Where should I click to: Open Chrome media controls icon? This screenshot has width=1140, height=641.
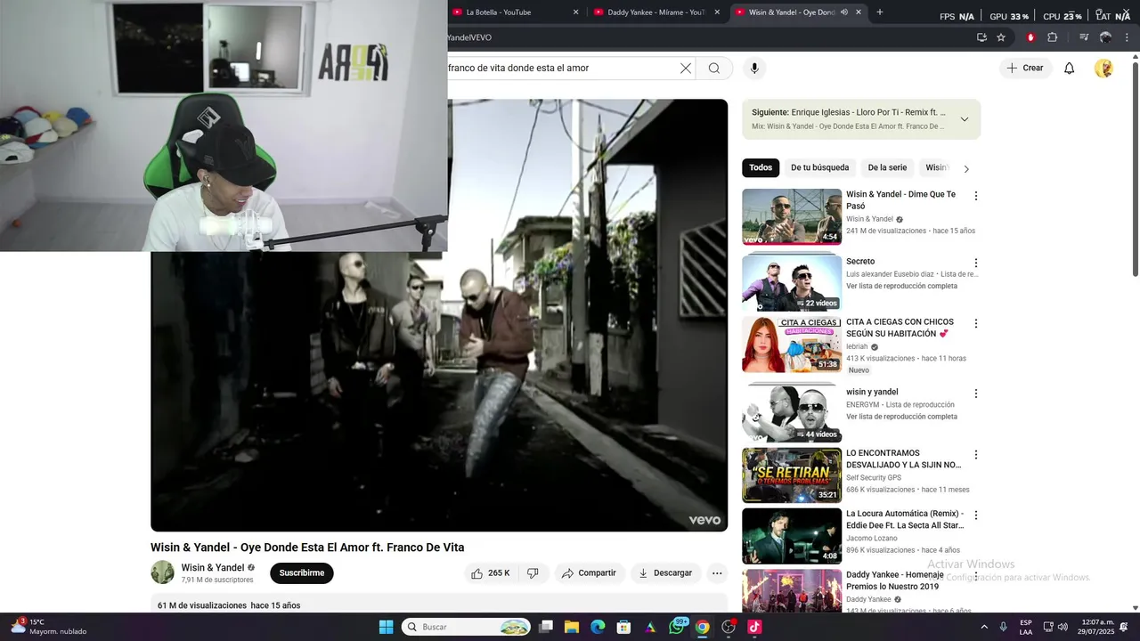[1084, 37]
